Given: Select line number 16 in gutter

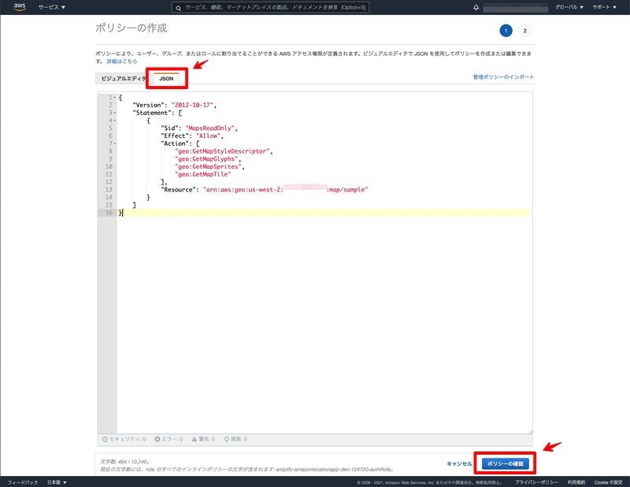Looking at the screenshot, I should point(109,212).
